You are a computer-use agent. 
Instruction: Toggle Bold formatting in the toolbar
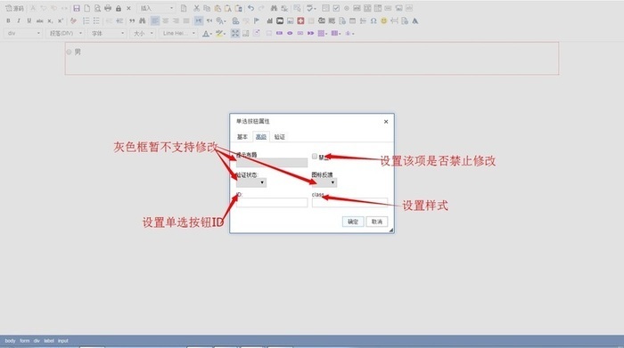[8, 20]
